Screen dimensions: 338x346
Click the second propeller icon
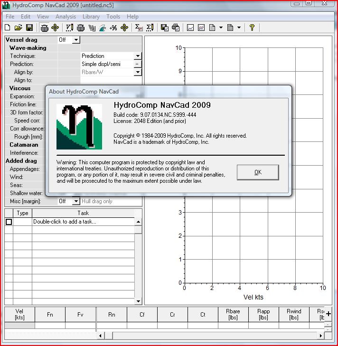coord(124,28)
